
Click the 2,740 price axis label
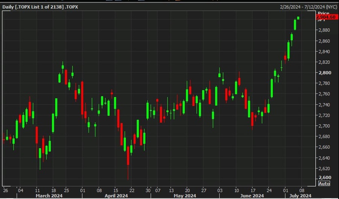pos(324,105)
